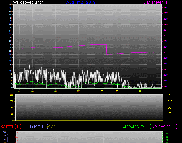The height and width of the screenshot is (143, 182).
Task: Click the 44 mph windspeed axis label
Action: click(10, 14)
